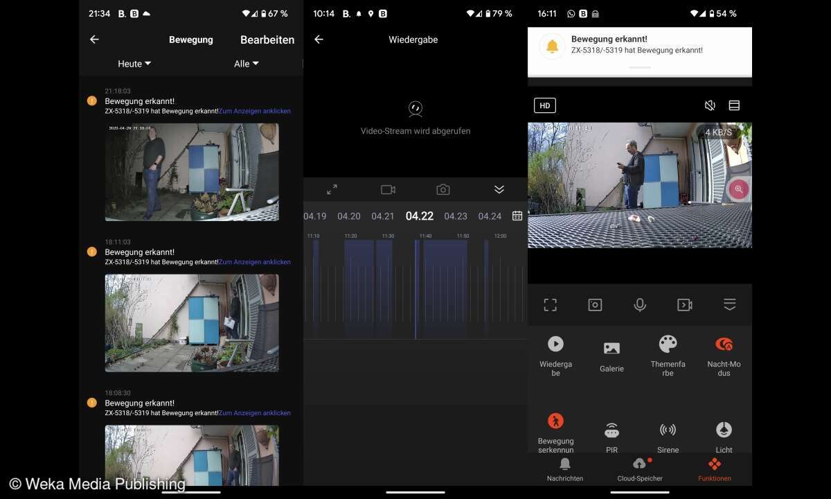Jump to 11:40 on the playback timeline
Viewport: 831px width, 499px height.
426,236
